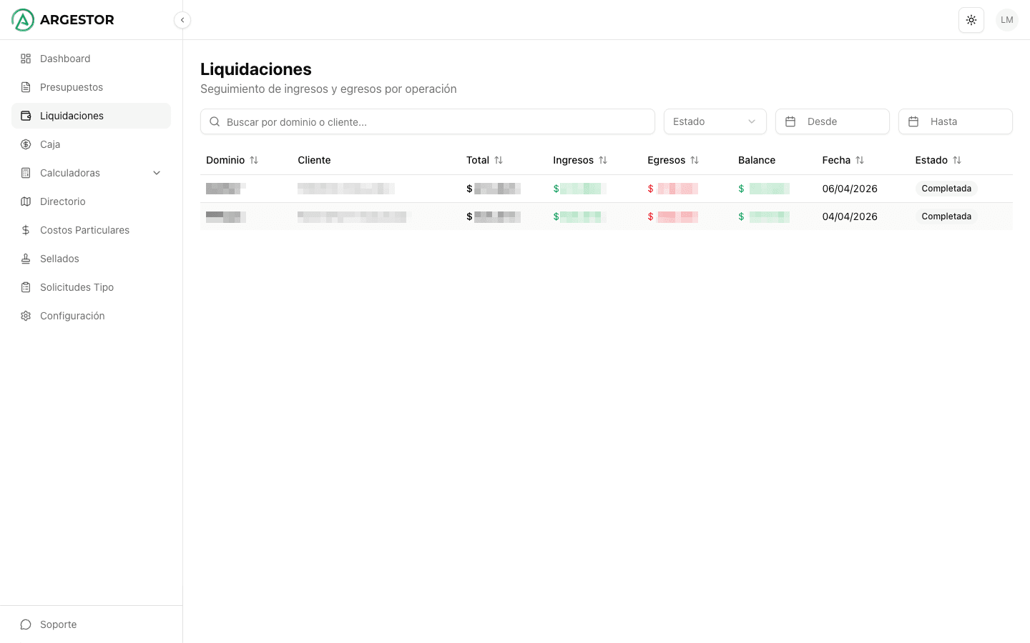Image resolution: width=1030 pixels, height=643 pixels.
Task: Toggle the light/dark theme sun button
Action: coord(971,20)
